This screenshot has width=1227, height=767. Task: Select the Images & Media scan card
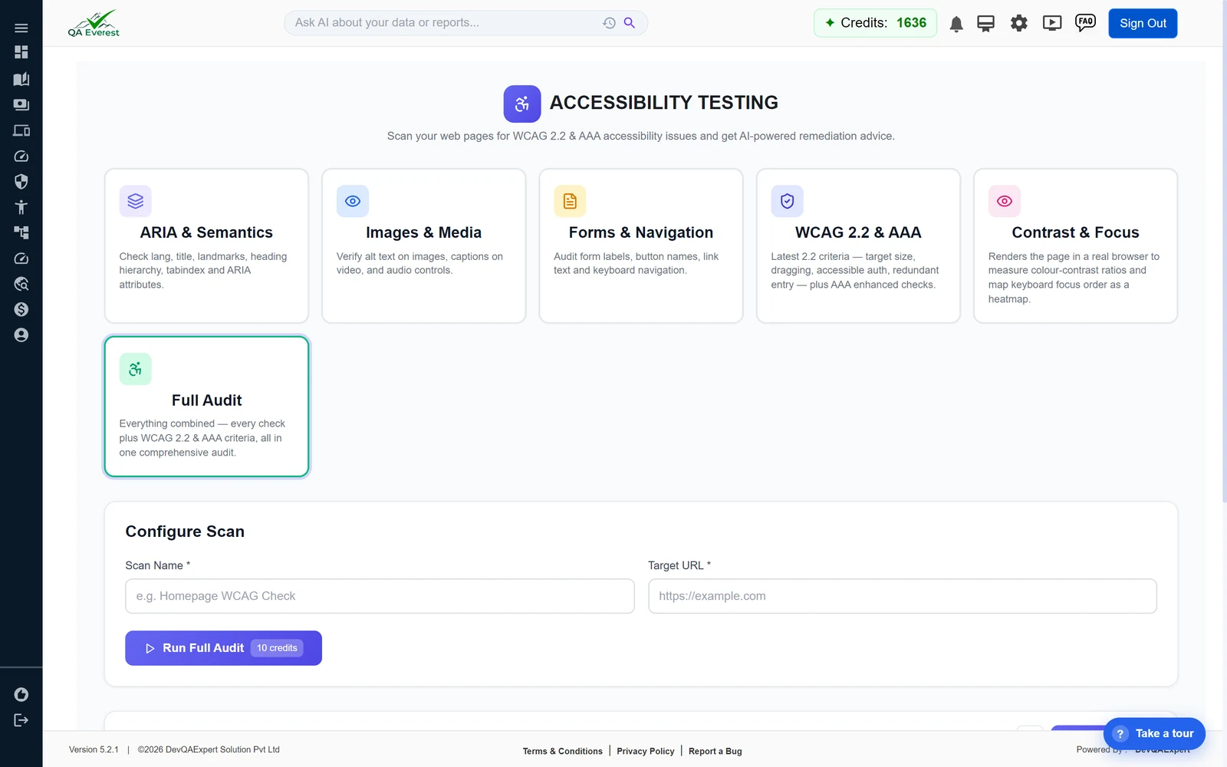click(x=423, y=245)
